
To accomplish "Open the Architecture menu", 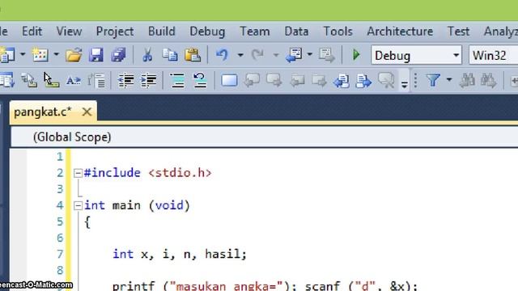I will click(x=400, y=32).
